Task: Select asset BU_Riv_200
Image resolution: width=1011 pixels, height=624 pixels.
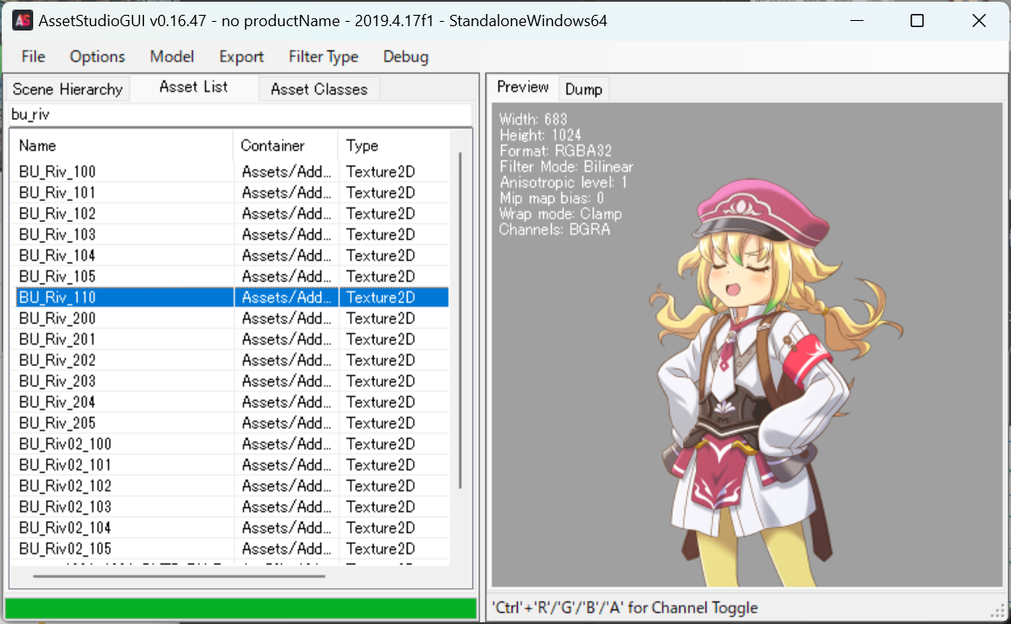Action: [x=58, y=319]
